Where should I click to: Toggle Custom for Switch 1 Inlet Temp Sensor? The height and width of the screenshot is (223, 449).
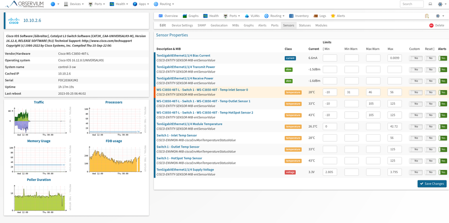tap(416, 138)
